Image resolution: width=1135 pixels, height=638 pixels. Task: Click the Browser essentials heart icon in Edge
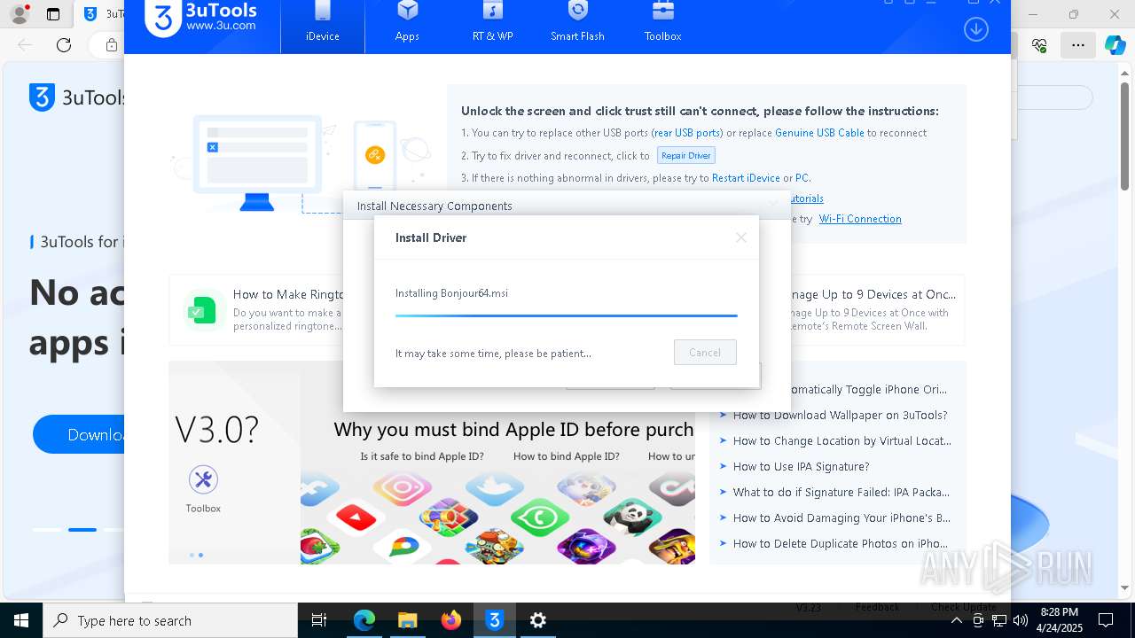1040,45
